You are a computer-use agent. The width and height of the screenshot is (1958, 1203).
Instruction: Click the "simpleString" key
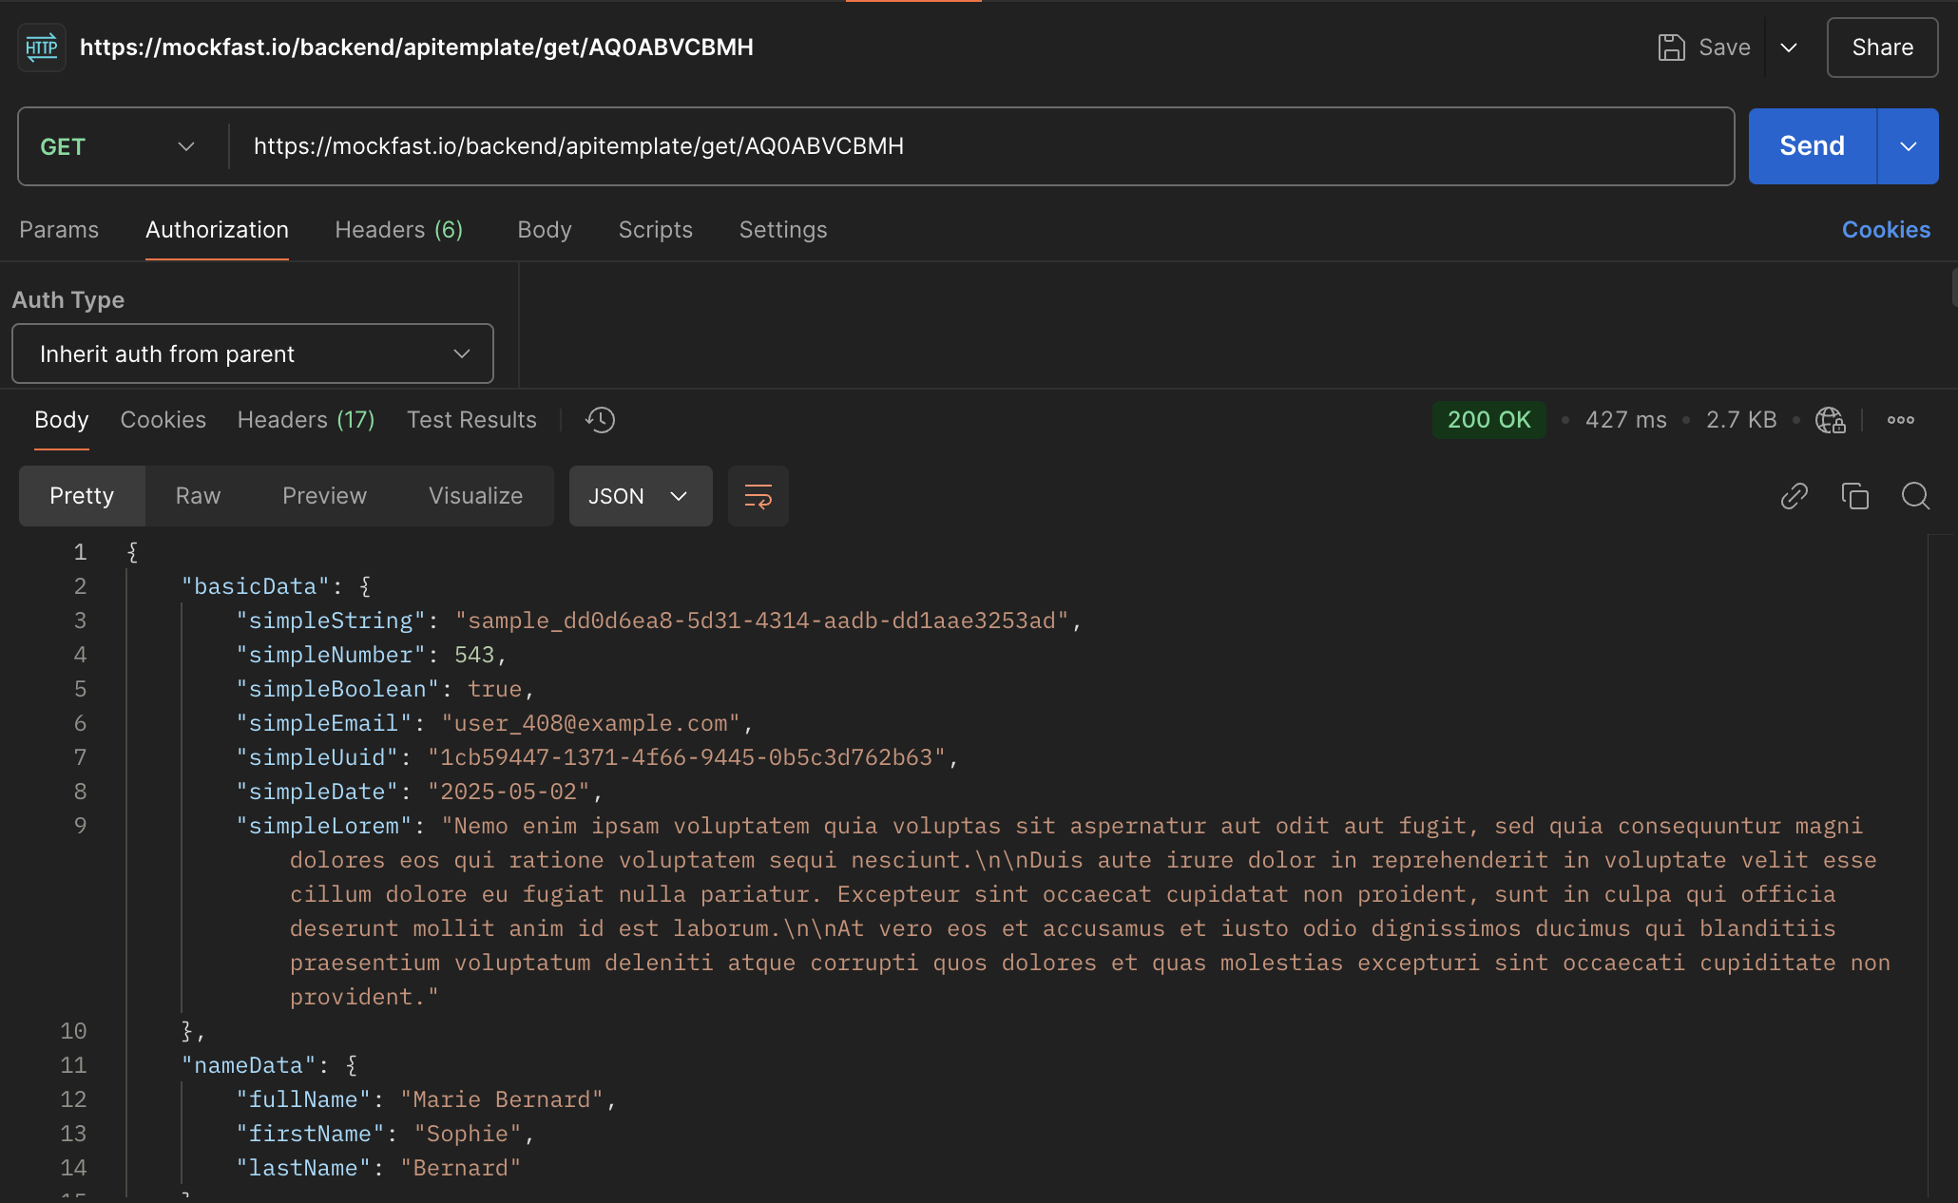coord(330,621)
